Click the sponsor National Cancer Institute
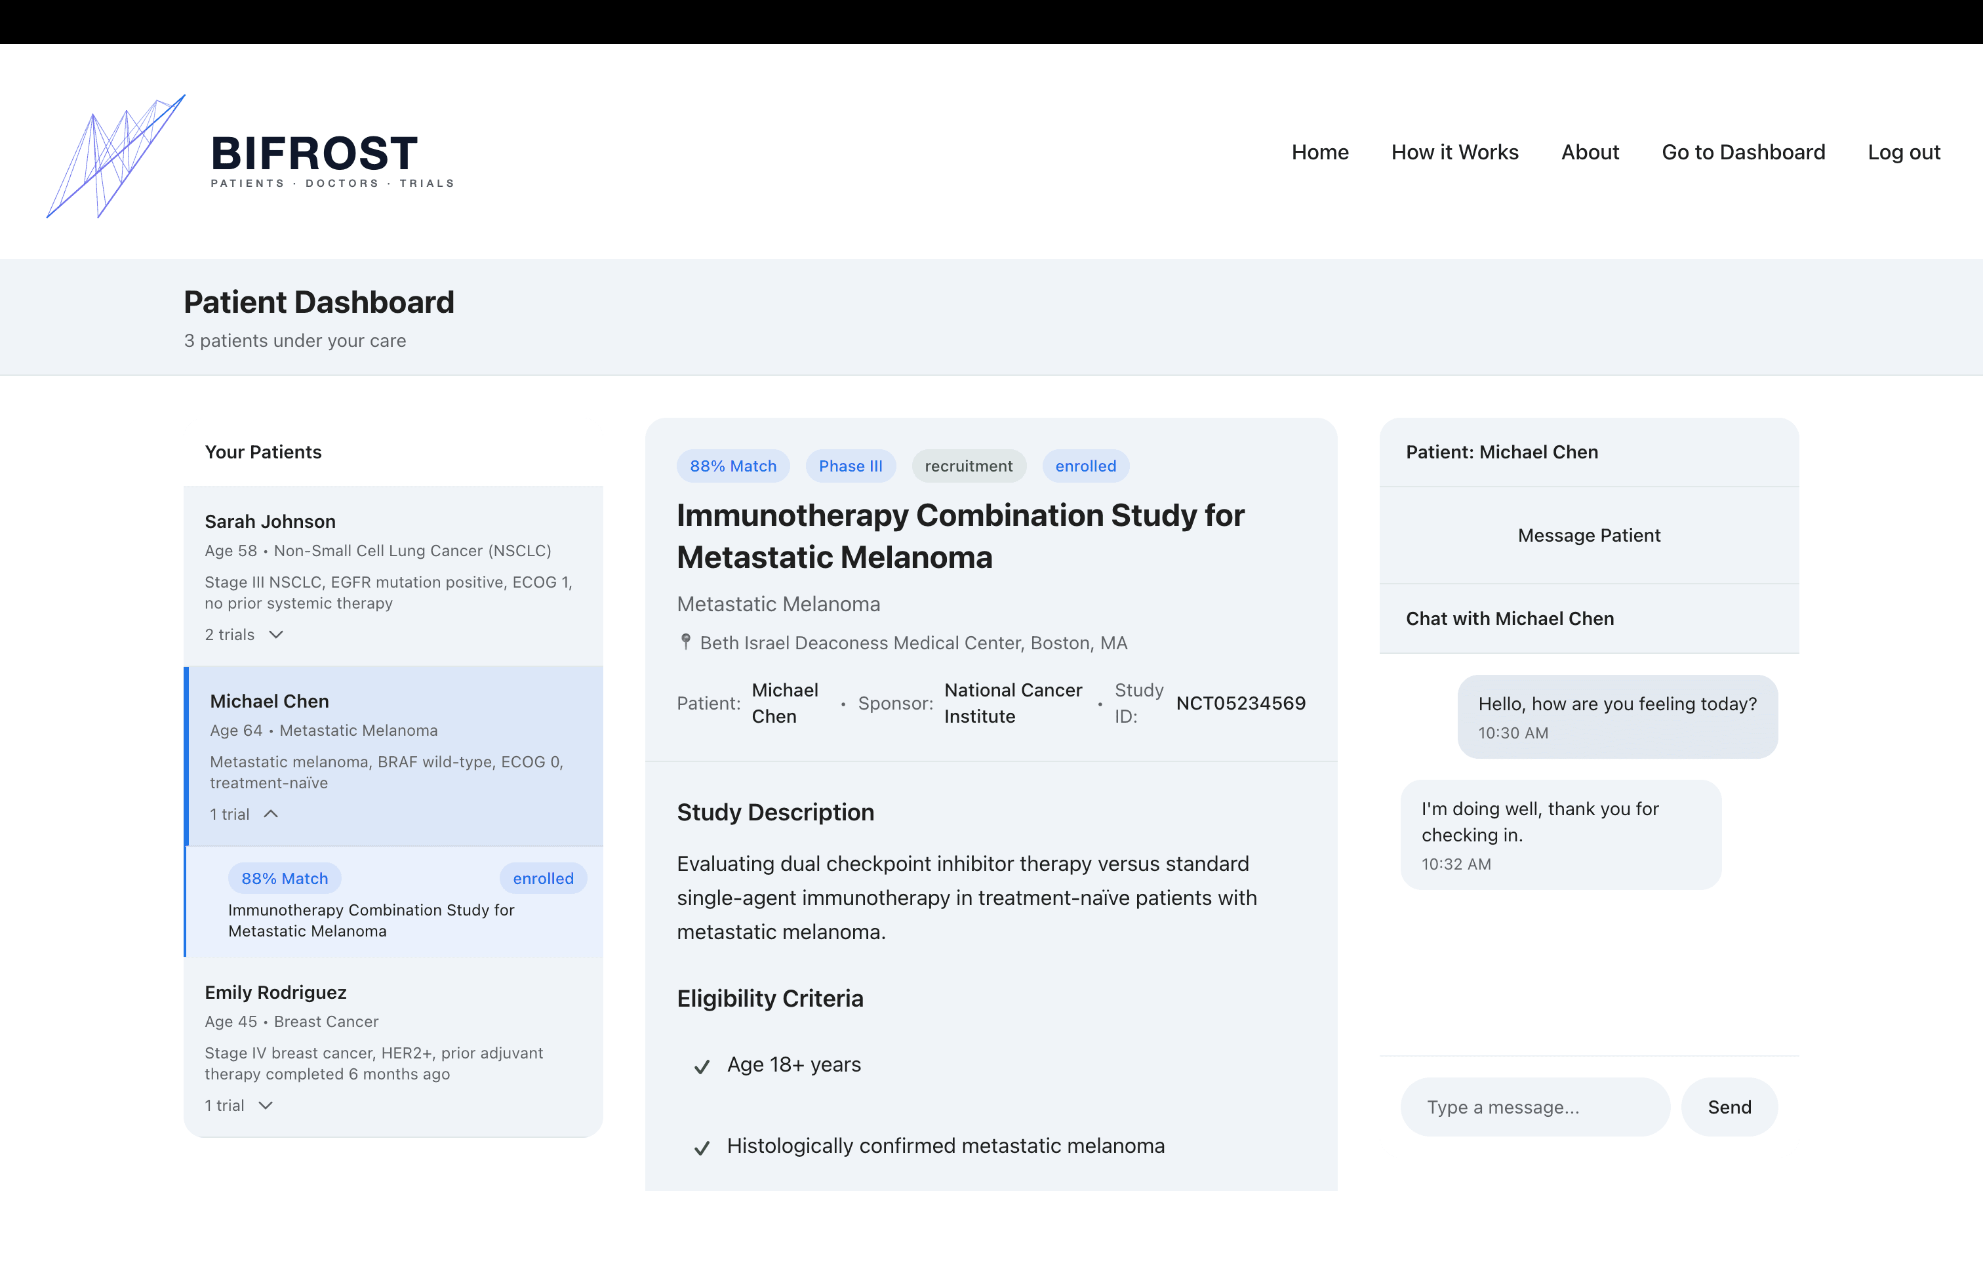Image resolution: width=1983 pixels, height=1288 pixels. (x=1013, y=703)
